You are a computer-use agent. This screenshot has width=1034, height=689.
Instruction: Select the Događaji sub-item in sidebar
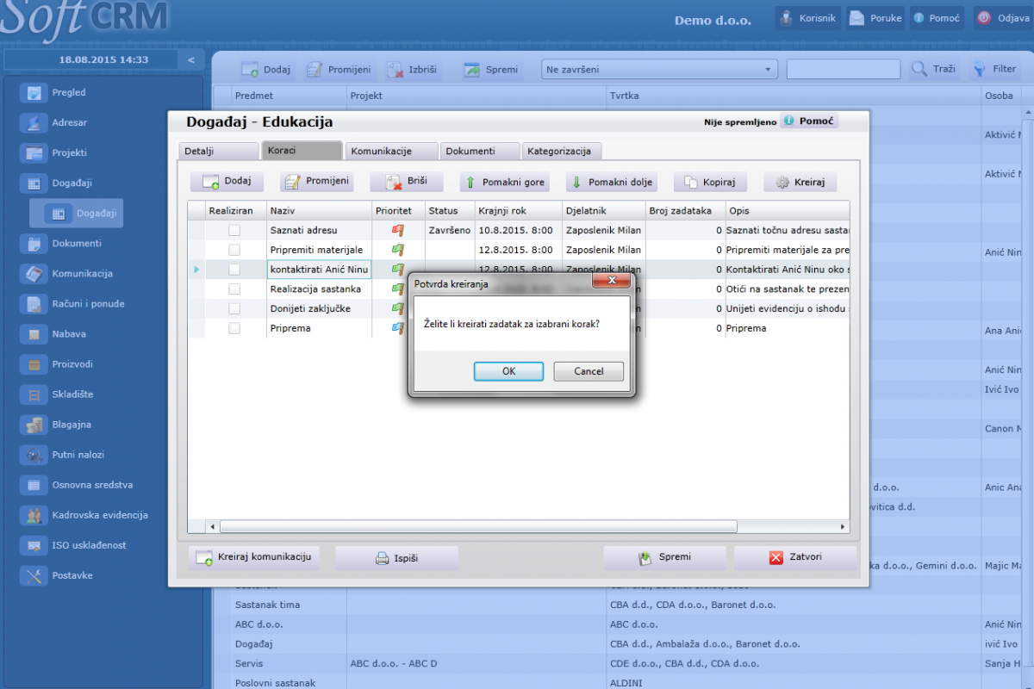pos(77,213)
